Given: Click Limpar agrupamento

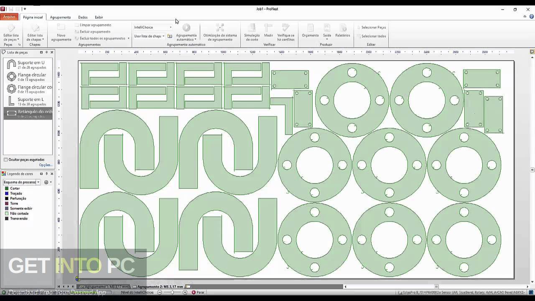Looking at the screenshot, I should click(x=93, y=25).
